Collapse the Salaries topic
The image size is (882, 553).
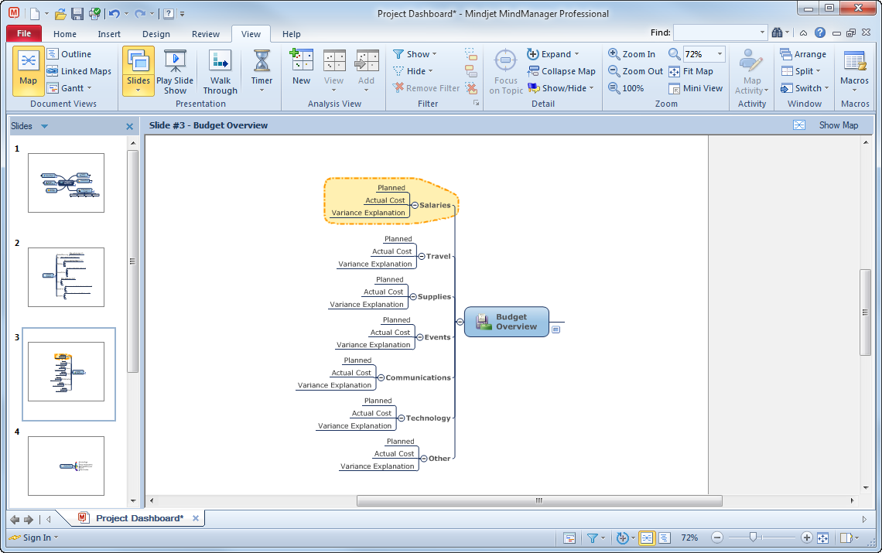415,205
